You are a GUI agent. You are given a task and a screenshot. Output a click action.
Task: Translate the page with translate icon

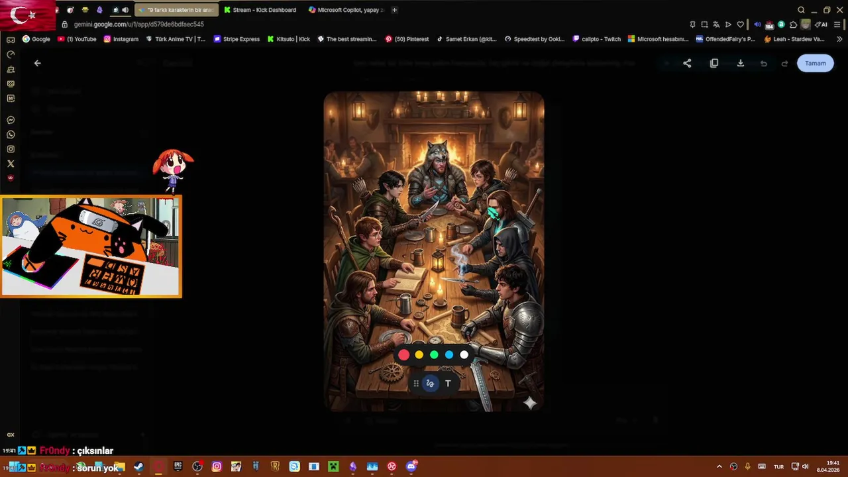click(x=716, y=25)
